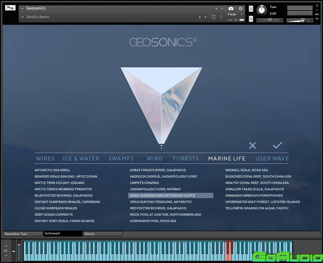Switch to the WIRES category tab
The width and height of the screenshot is (323, 263).
point(45,158)
